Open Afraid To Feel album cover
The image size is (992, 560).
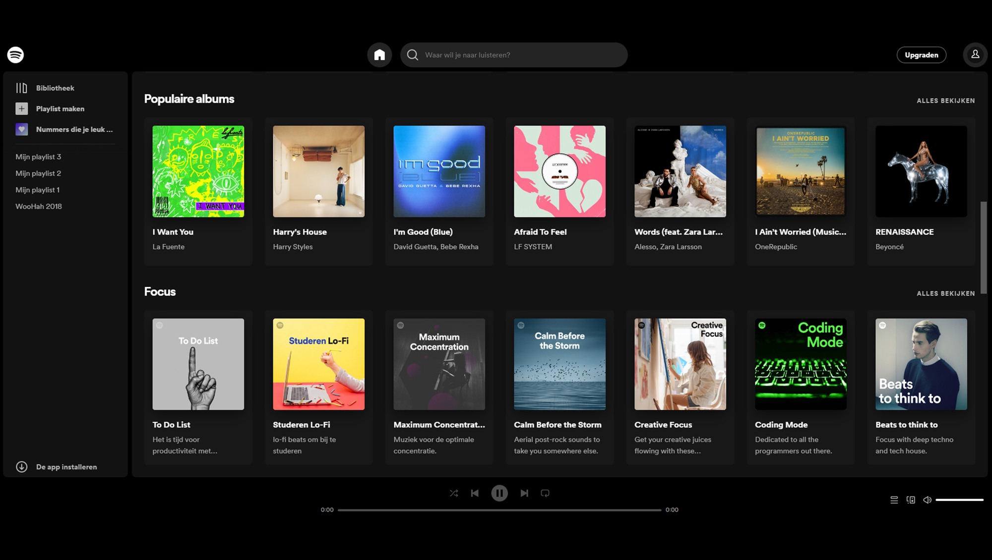point(559,171)
